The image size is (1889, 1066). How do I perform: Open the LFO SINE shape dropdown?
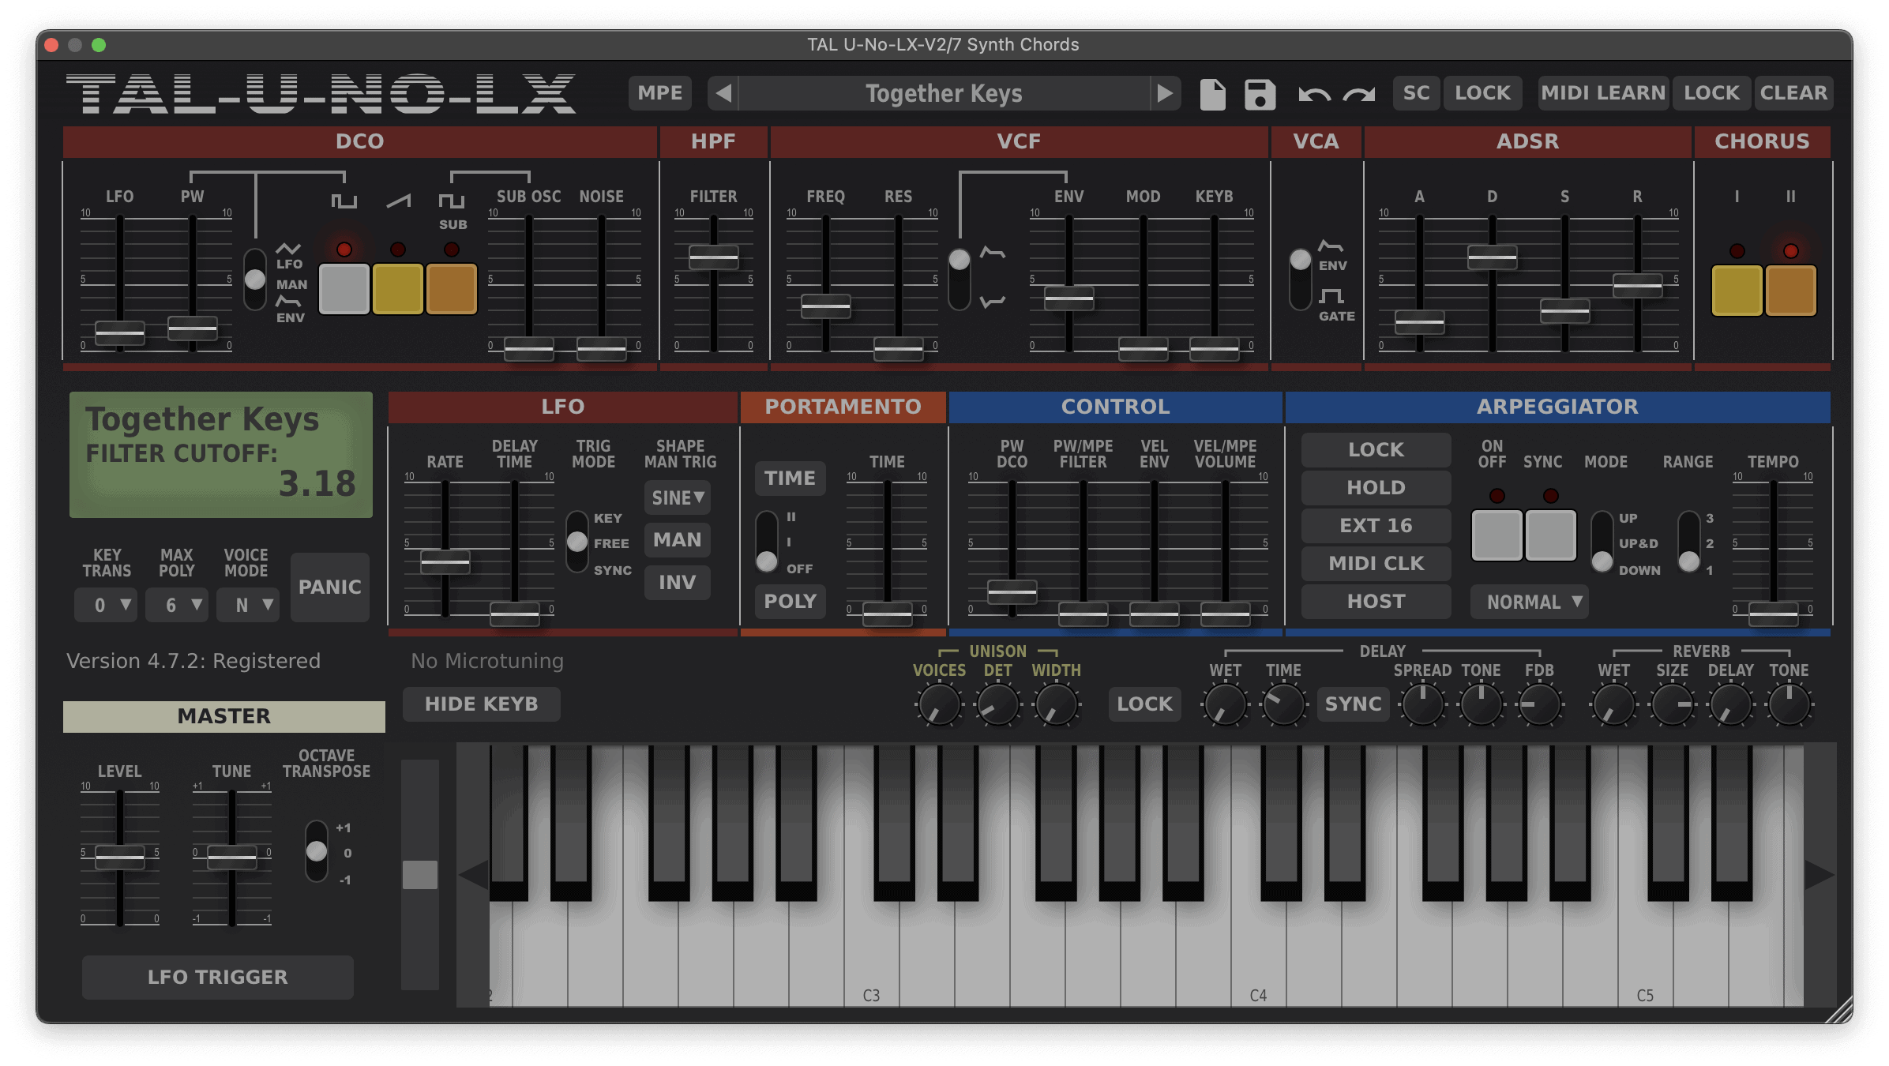pos(677,497)
